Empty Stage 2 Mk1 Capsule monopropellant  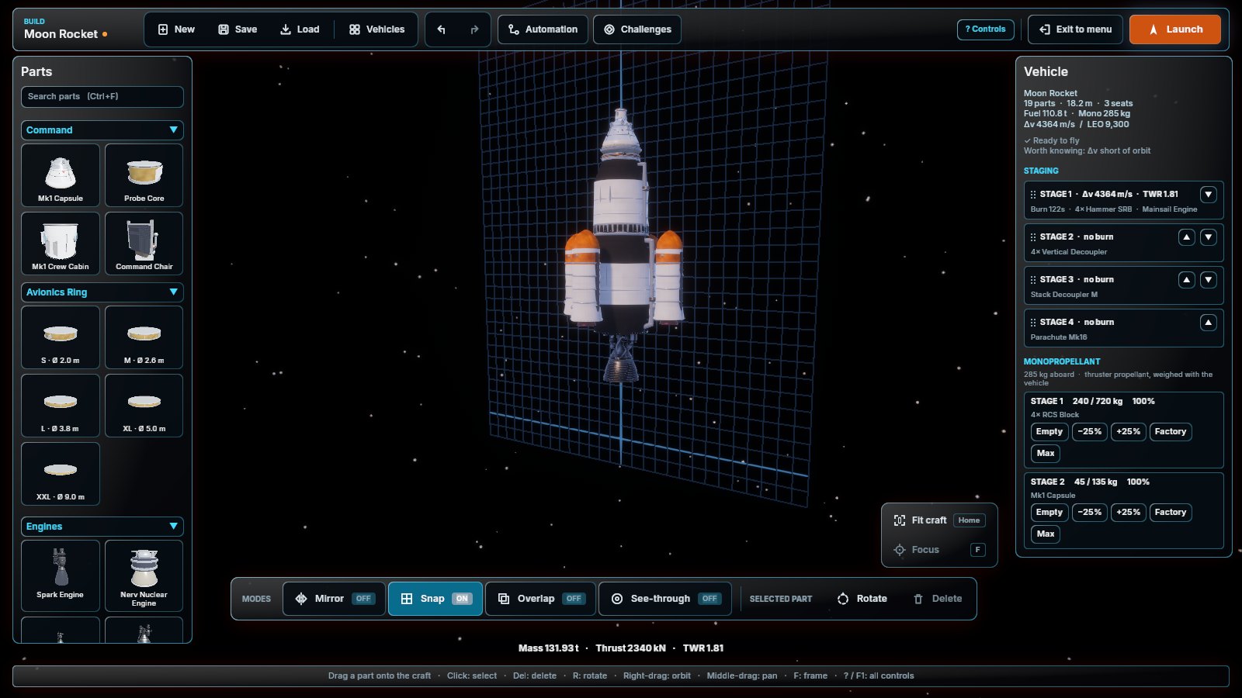click(x=1049, y=513)
